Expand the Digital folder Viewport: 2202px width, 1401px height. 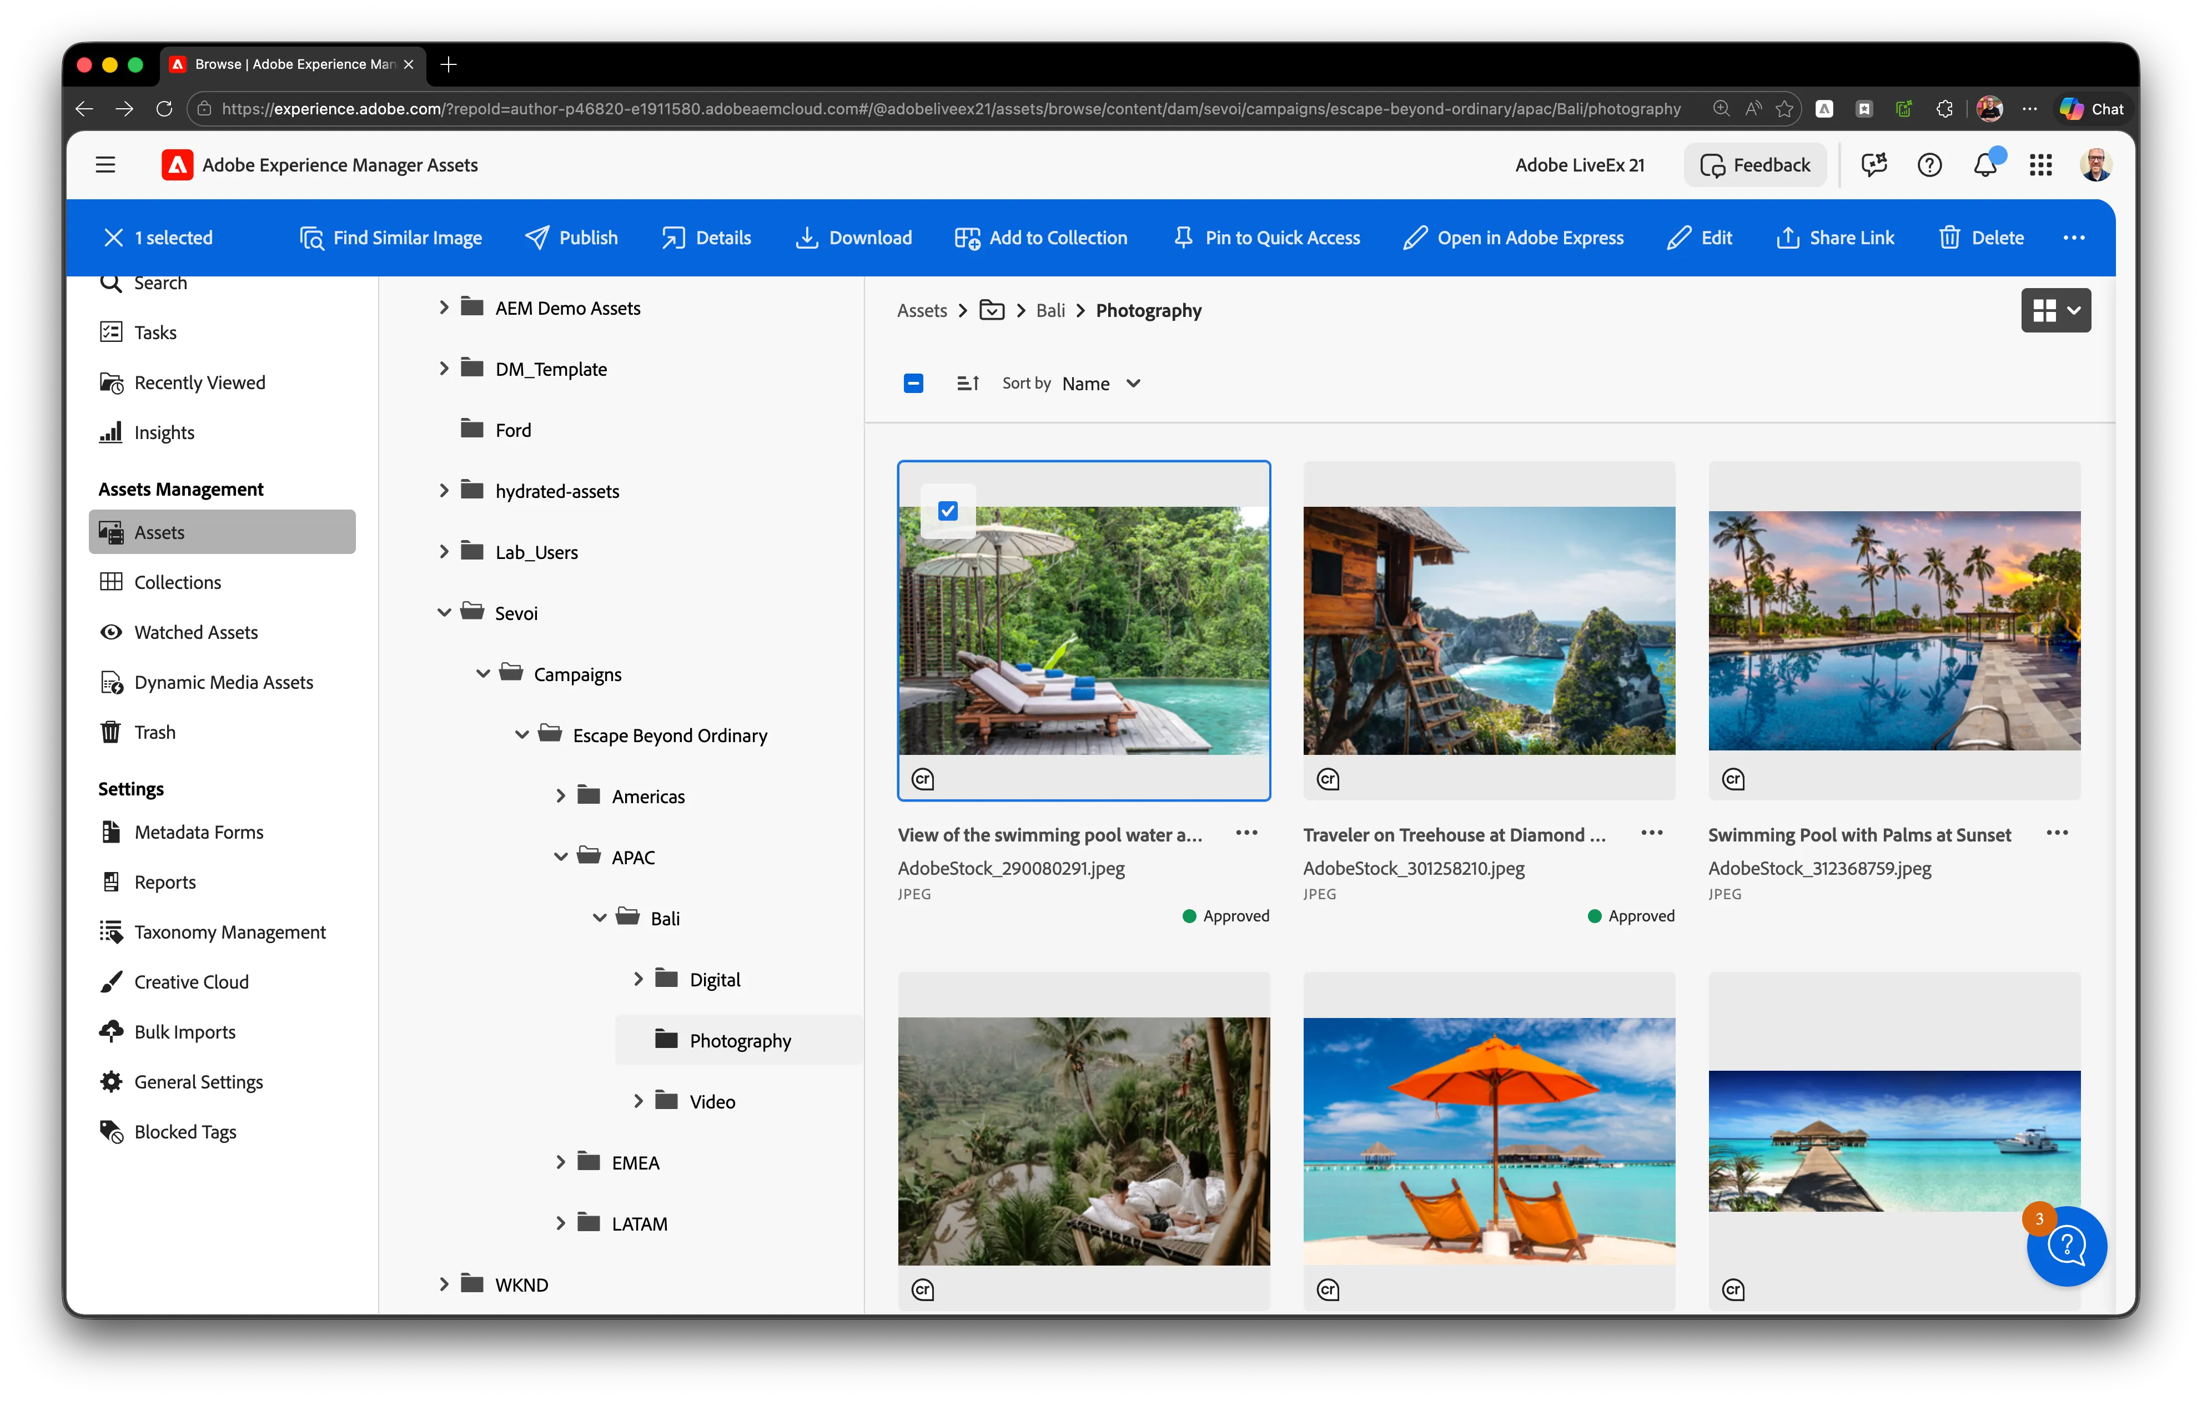click(639, 979)
